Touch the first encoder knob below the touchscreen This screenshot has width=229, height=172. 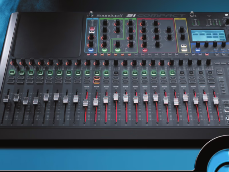point(198,44)
